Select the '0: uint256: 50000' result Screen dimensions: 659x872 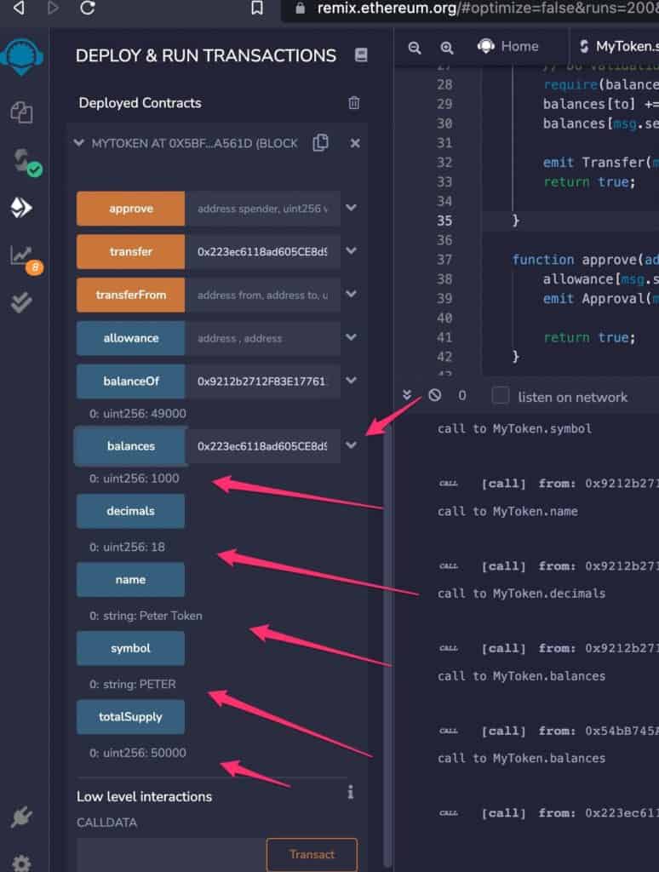(137, 753)
